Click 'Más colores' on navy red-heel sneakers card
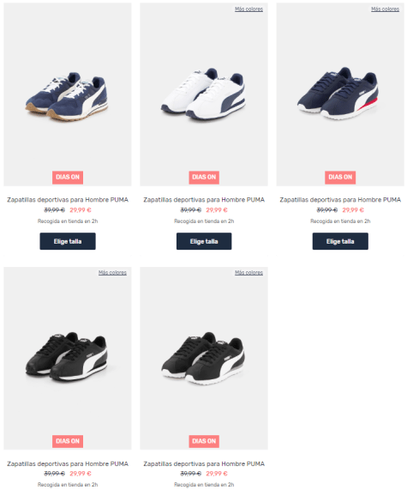 click(386, 9)
